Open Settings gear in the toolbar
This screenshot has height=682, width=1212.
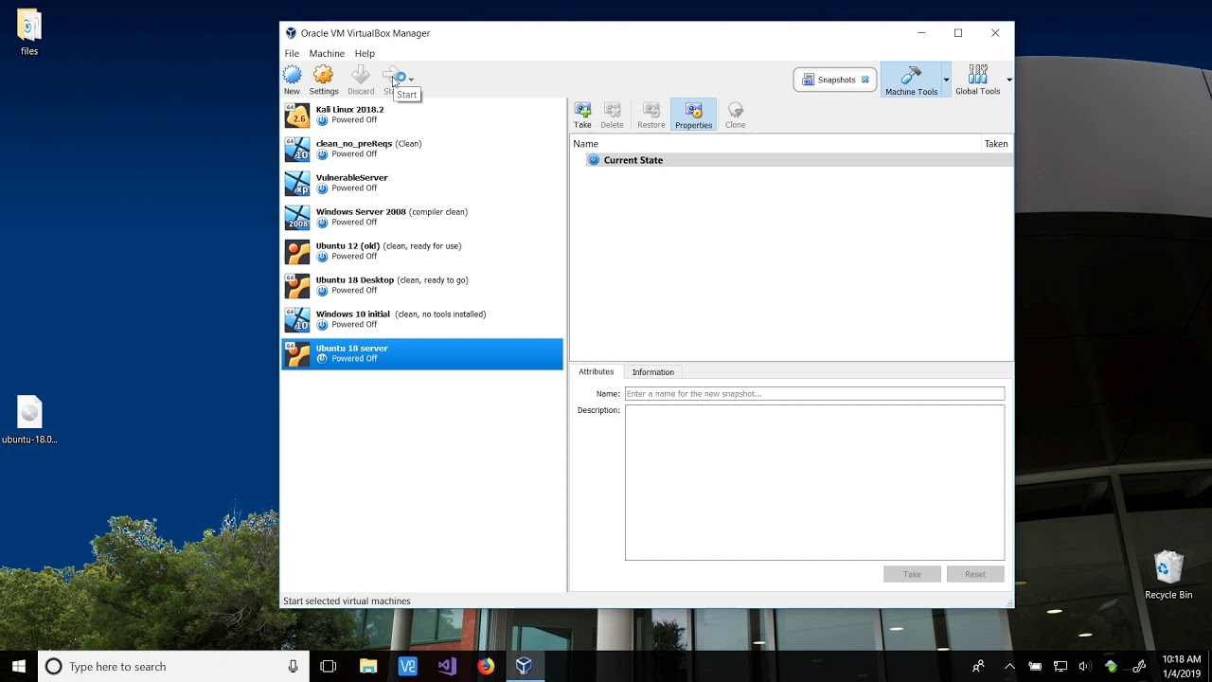324,80
